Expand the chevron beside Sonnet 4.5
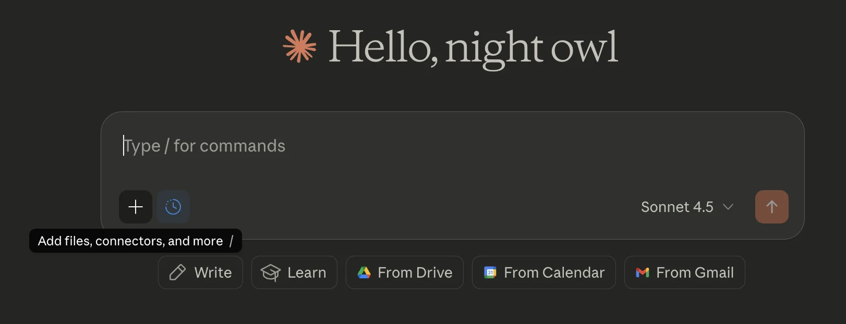Screen dimensions: 846x324 [x=728, y=207]
